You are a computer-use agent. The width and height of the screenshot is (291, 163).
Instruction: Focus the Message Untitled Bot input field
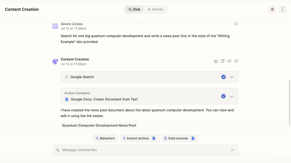point(146,150)
